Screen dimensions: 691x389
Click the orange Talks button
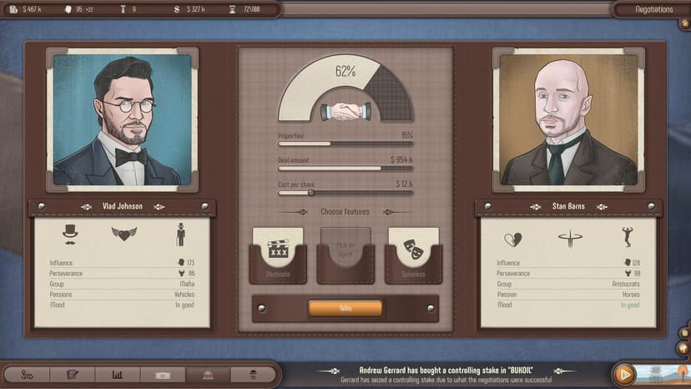[x=345, y=308]
